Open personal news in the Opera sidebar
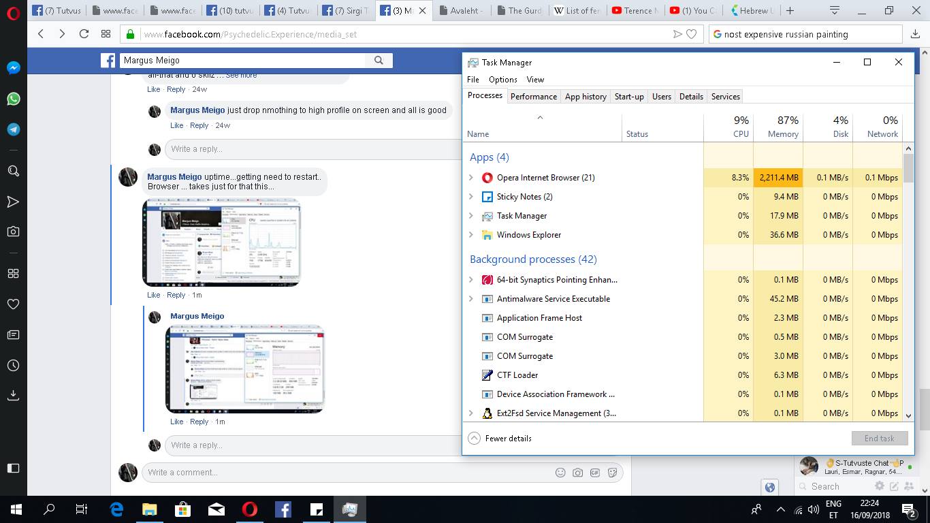The width and height of the screenshot is (930, 523). (x=13, y=335)
